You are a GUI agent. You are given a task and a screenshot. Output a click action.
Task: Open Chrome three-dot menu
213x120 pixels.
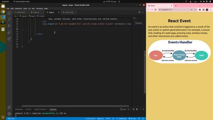coord(211,10)
